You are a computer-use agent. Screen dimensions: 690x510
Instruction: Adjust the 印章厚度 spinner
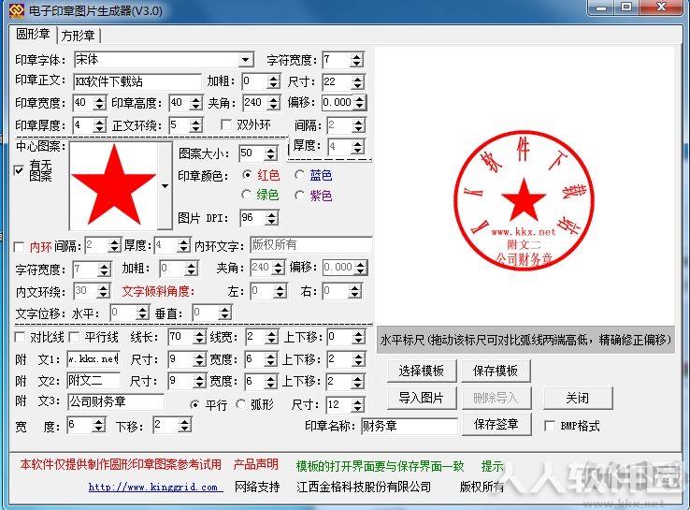pos(100,125)
